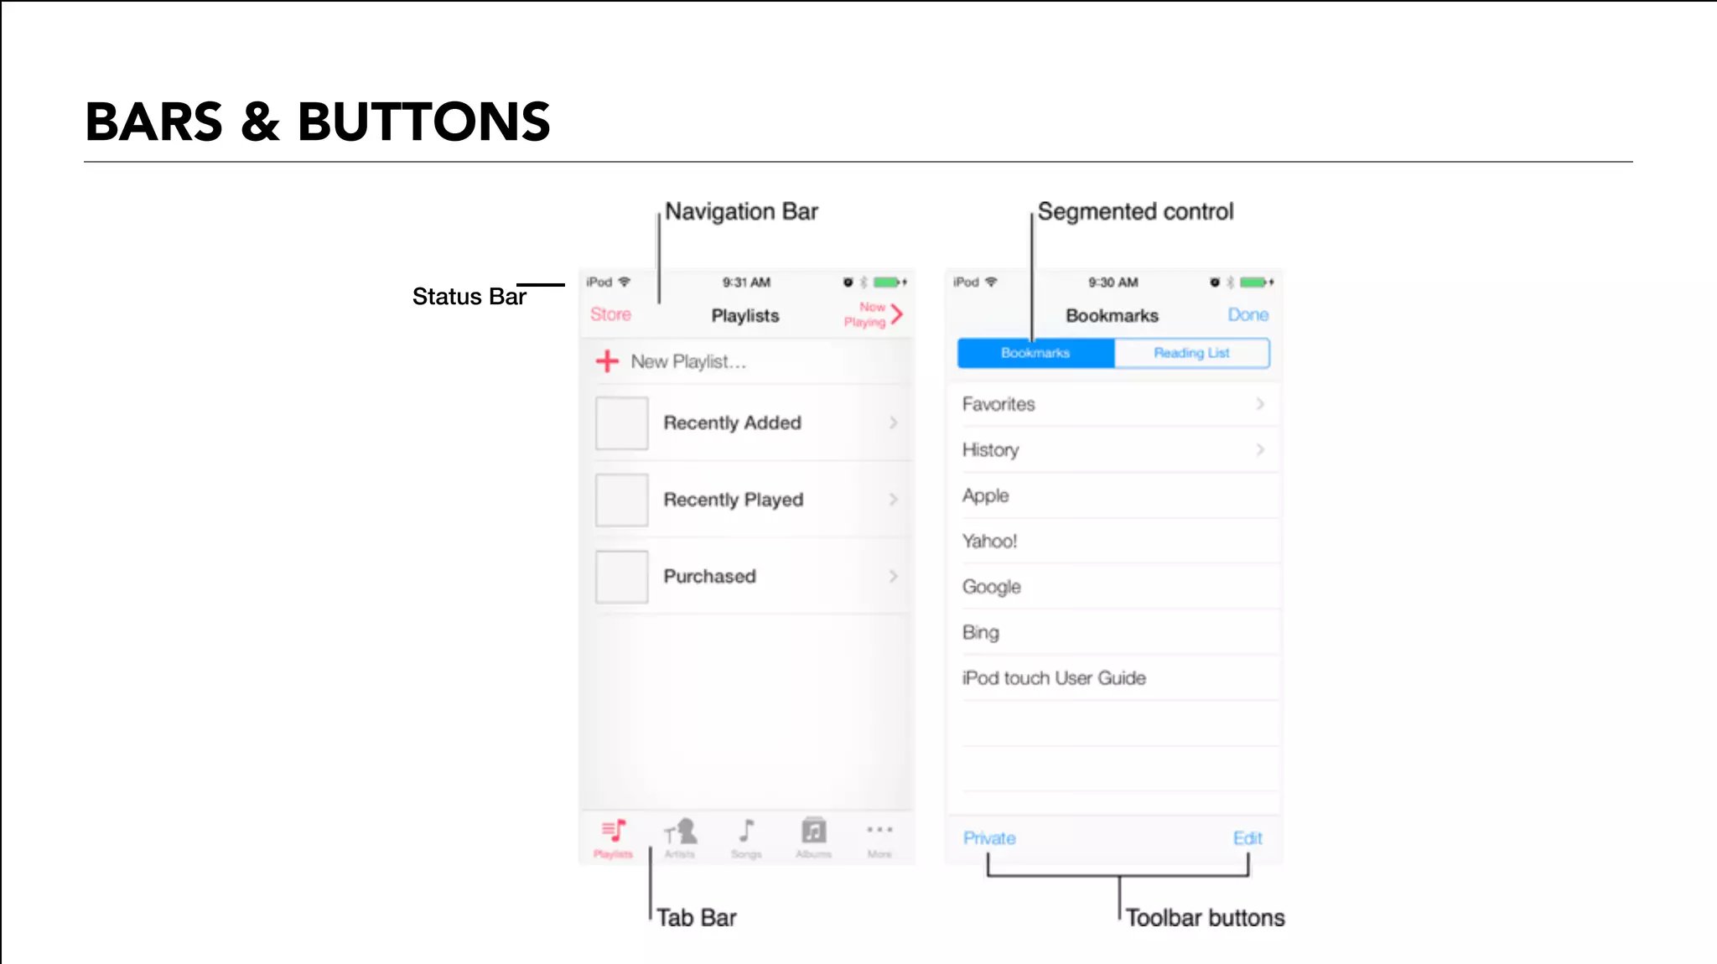Click the 9:30 AM clock in status bar
The image size is (1717, 964).
1113,282
